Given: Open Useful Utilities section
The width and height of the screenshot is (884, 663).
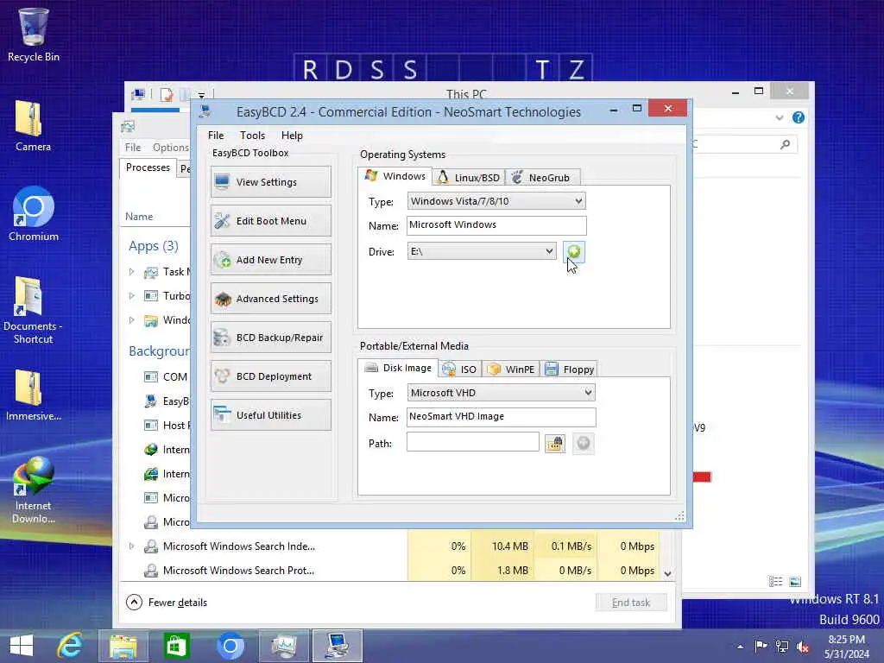Looking at the screenshot, I should click(x=270, y=415).
